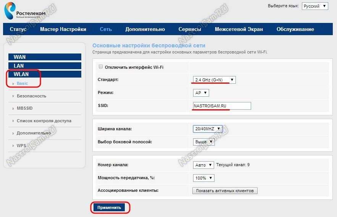Toggle the disable Wi-Fi interface checkbox
This screenshot has width=337, height=217.
click(101, 67)
